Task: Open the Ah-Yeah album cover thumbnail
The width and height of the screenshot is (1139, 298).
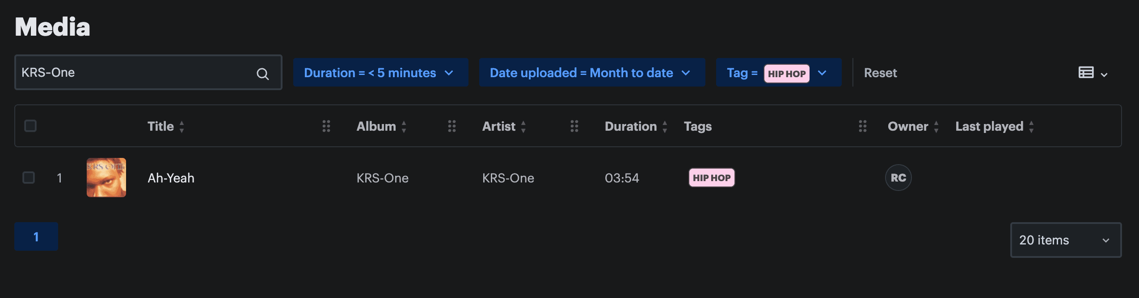Action: [x=106, y=178]
